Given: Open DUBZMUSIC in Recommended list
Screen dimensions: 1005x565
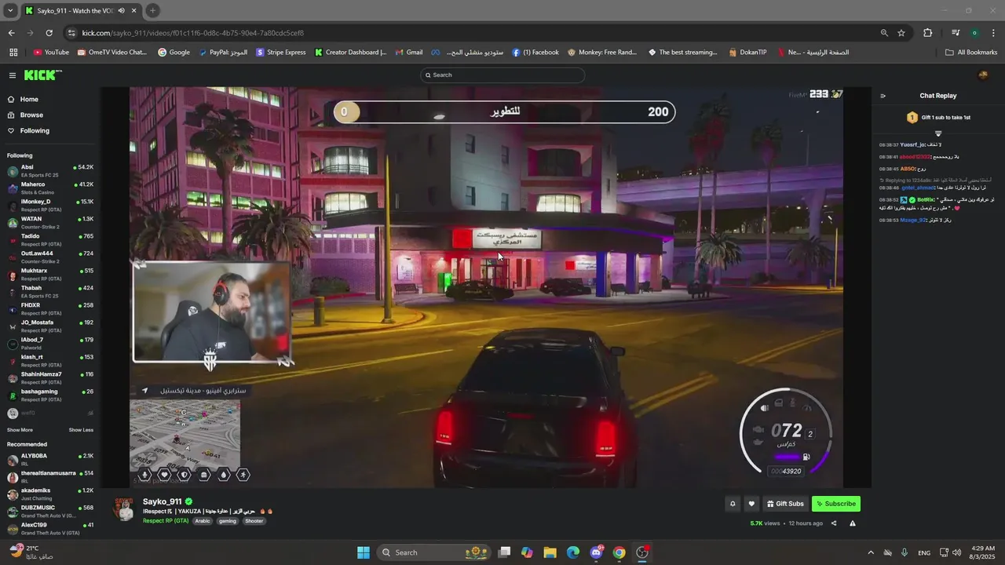Looking at the screenshot, I should [x=50, y=511].
